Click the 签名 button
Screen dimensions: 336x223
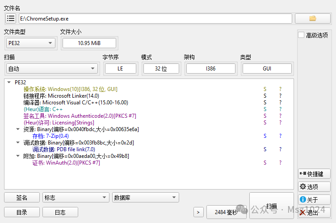tap(21, 198)
